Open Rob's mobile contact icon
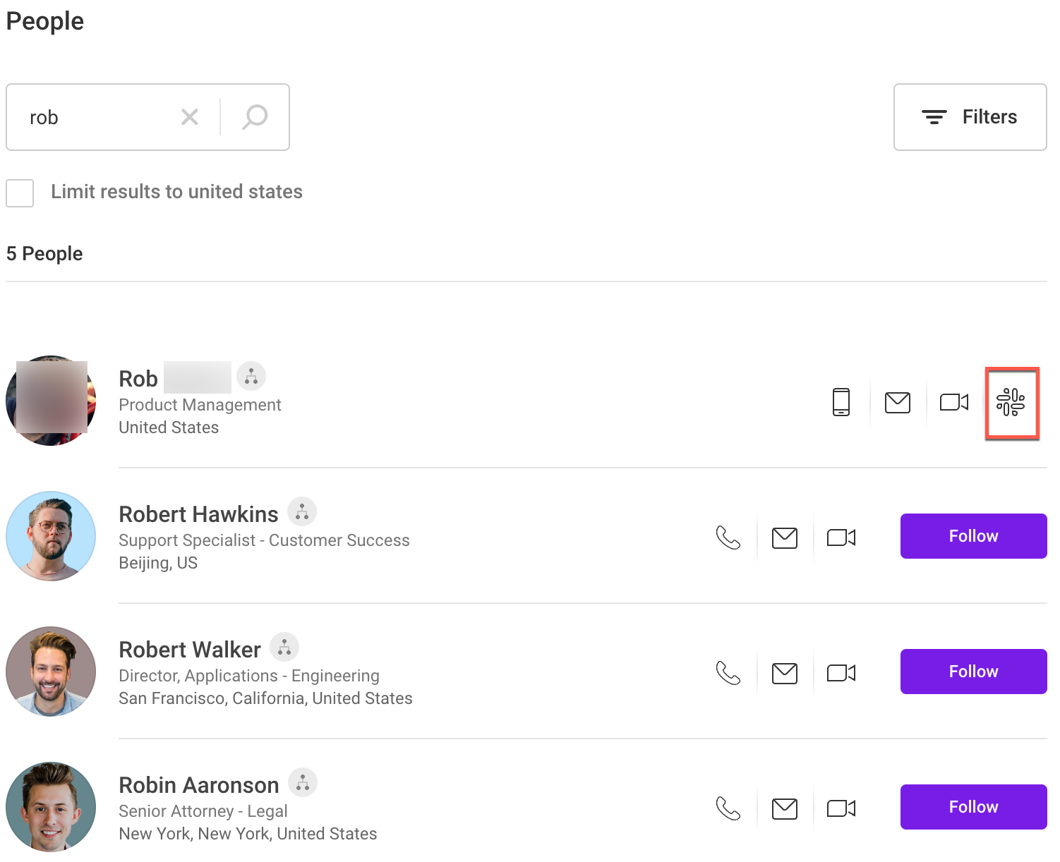Viewport: 1060px width, 862px height. coord(841,402)
